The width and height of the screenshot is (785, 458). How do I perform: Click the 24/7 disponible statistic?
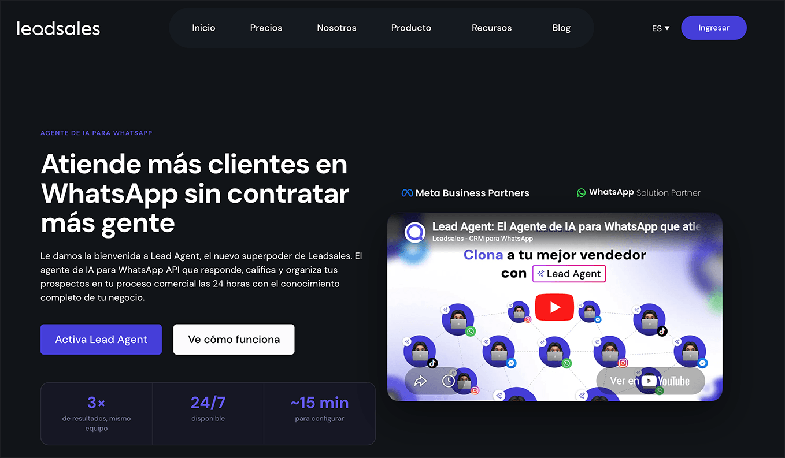coord(208,414)
